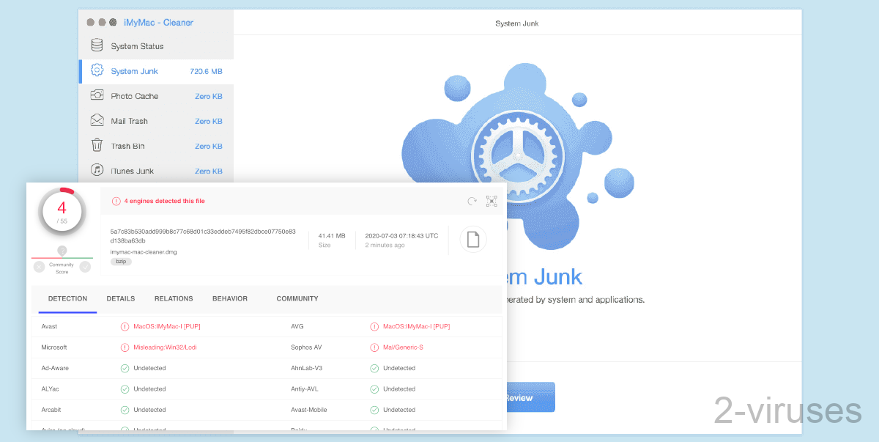Click the ALYac undetected check icon
The height and width of the screenshot is (442, 879).
coord(125,388)
